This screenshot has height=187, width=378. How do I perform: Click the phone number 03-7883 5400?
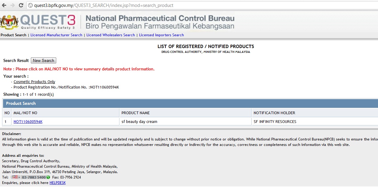tap(34, 177)
